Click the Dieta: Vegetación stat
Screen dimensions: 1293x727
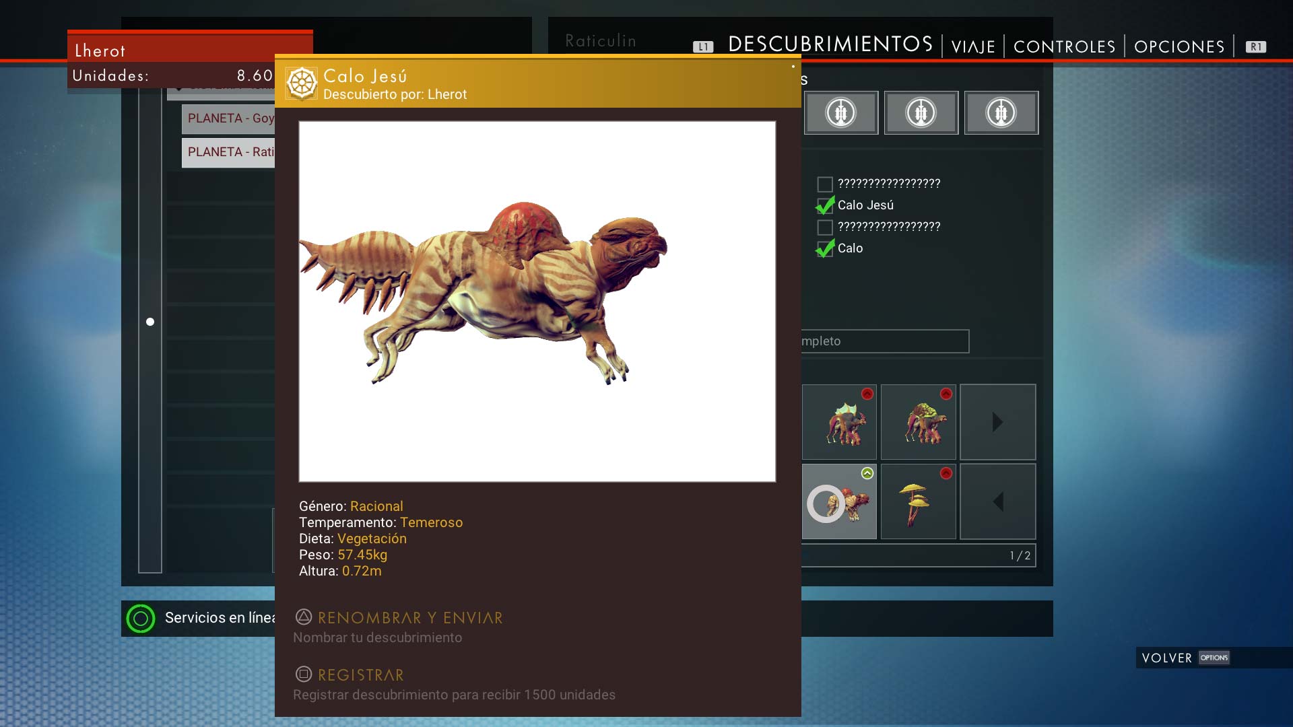pyautogui.click(x=353, y=539)
